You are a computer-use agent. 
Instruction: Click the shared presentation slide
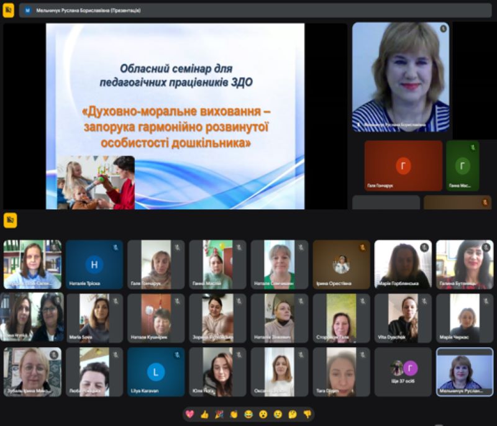pos(175,116)
